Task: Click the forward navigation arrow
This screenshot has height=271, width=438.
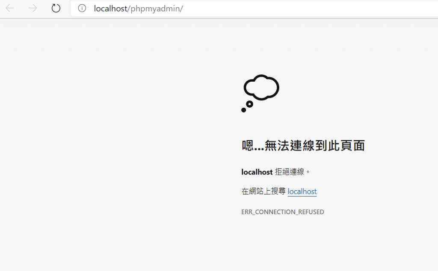Action: 33,9
